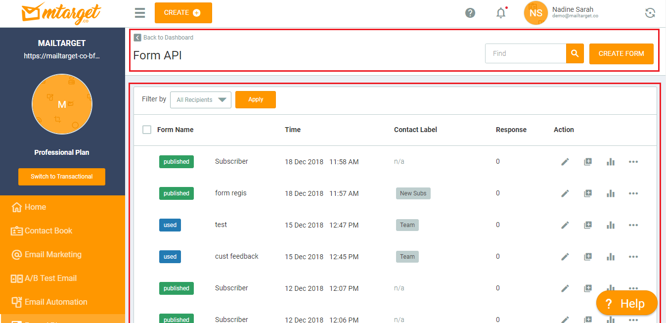Click the Response column header

[x=511, y=130]
